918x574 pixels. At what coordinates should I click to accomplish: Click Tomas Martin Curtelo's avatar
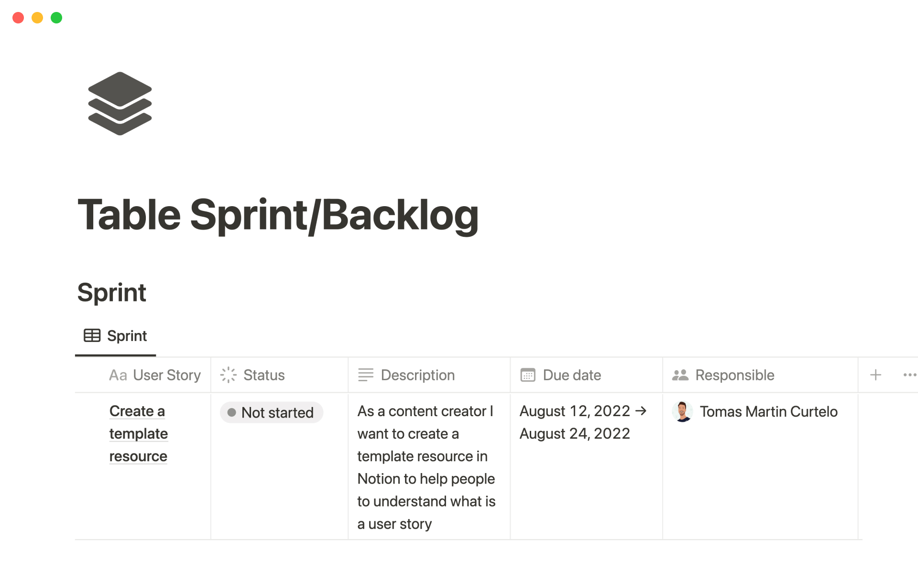point(682,411)
